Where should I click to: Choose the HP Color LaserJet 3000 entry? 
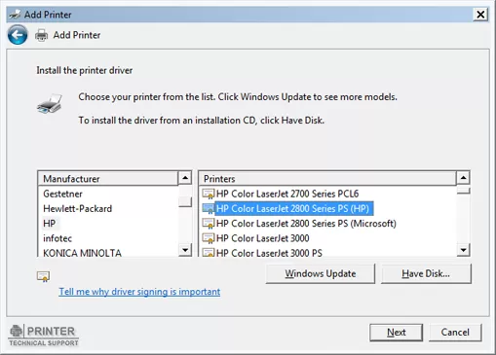263,238
